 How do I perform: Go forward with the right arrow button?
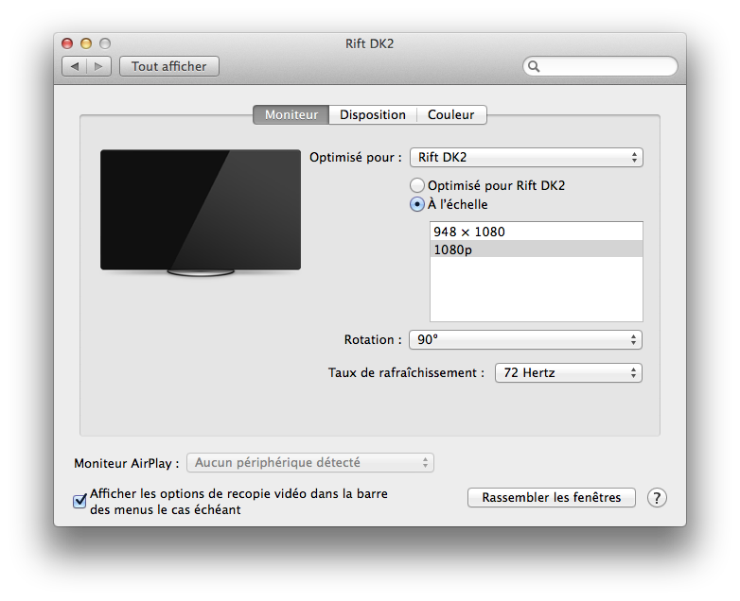click(x=99, y=66)
